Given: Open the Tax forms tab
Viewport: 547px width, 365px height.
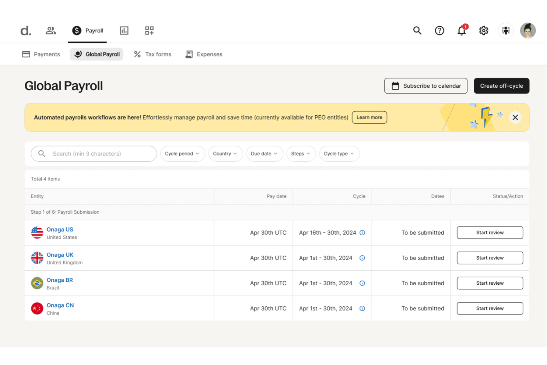Looking at the screenshot, I should [152, 54].
